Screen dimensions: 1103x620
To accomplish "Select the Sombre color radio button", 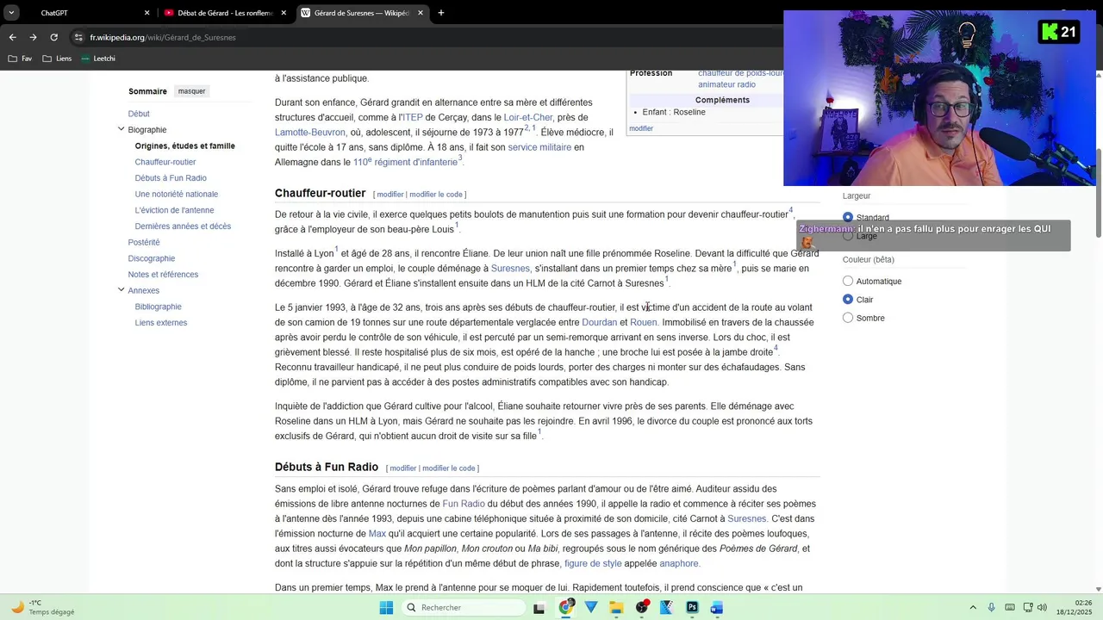I will point(848,318).
